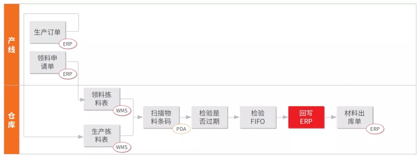Select the ERP badge on 领料申请单
Viewport: 419px width, 157px height.
pos(68,74)
